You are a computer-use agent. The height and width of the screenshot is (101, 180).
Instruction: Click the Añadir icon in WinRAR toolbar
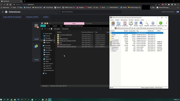[113, 24]
